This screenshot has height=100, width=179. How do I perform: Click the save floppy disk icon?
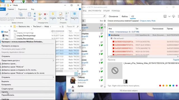[165, 16]
